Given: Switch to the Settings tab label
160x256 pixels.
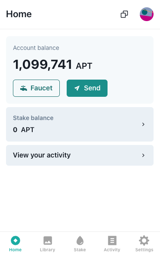Looking at the screenshot, I should (x=144, y=250).
